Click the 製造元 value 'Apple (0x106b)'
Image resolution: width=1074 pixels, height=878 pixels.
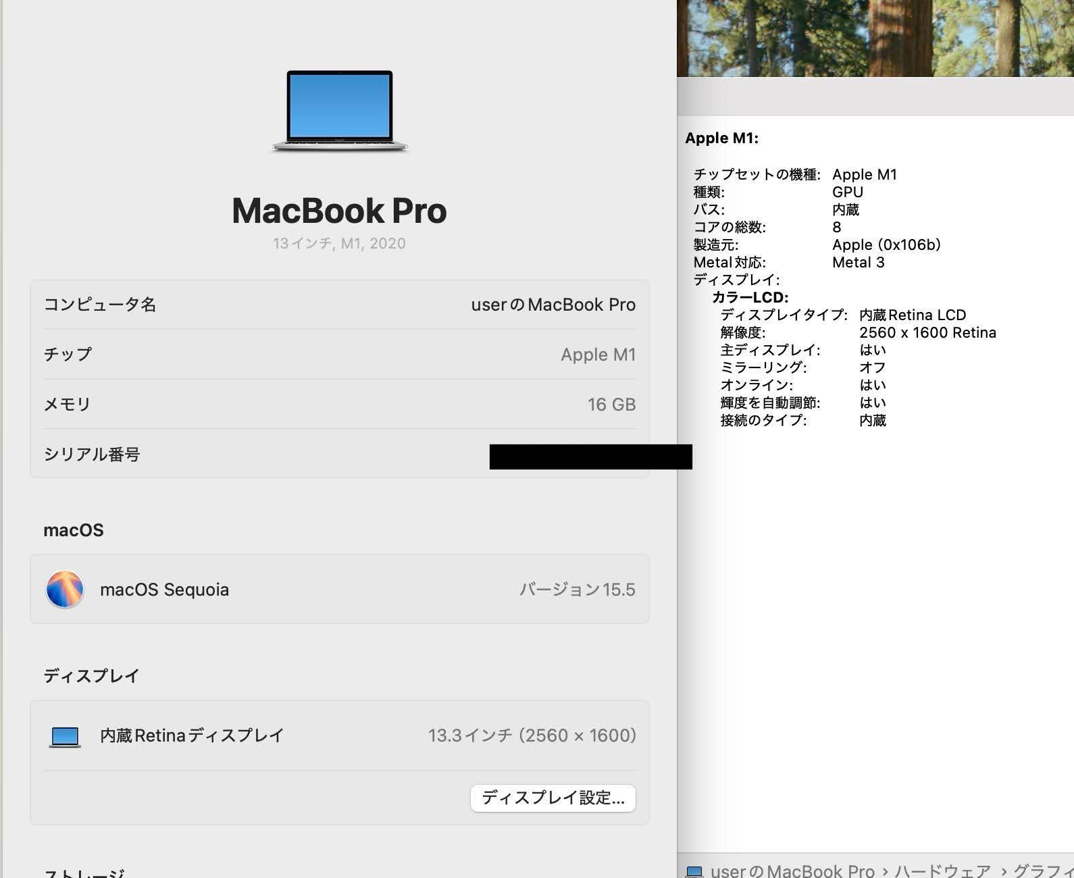coord(886,244)
